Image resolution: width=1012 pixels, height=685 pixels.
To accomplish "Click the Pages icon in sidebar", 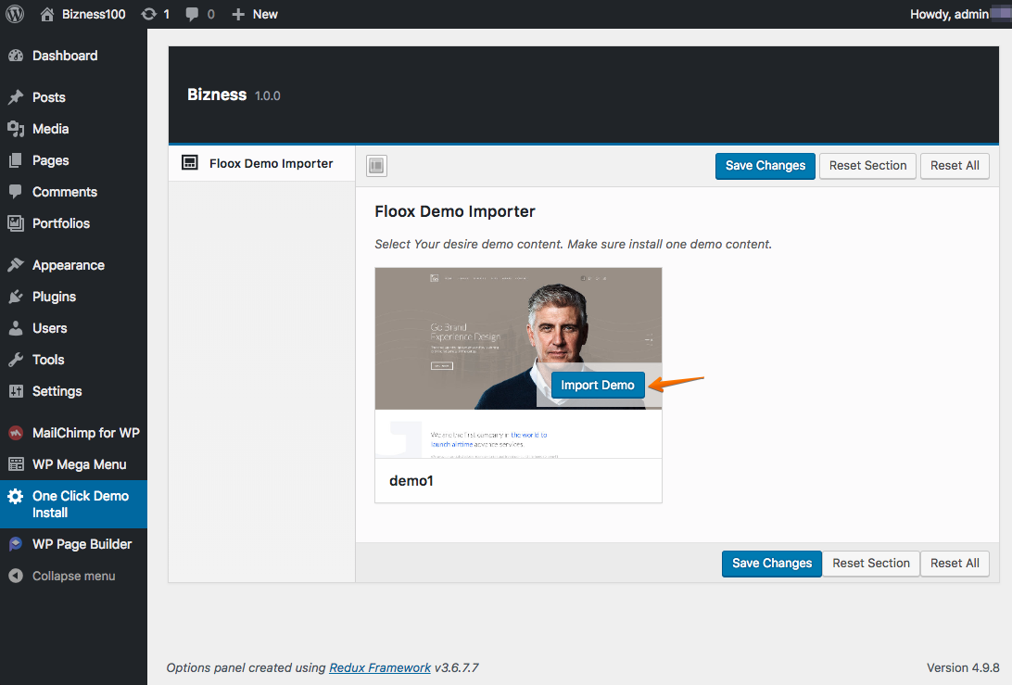I will [x=16, y=160].
